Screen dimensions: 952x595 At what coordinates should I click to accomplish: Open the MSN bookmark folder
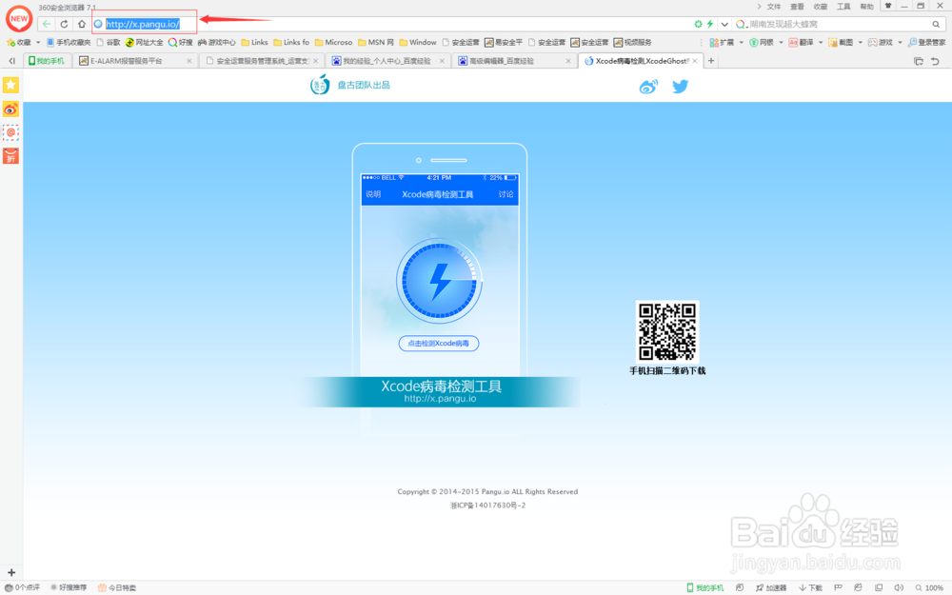pos(376,43)
